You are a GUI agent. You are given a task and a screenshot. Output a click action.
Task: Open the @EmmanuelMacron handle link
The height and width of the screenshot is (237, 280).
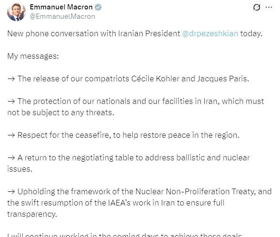coord(62,16)
